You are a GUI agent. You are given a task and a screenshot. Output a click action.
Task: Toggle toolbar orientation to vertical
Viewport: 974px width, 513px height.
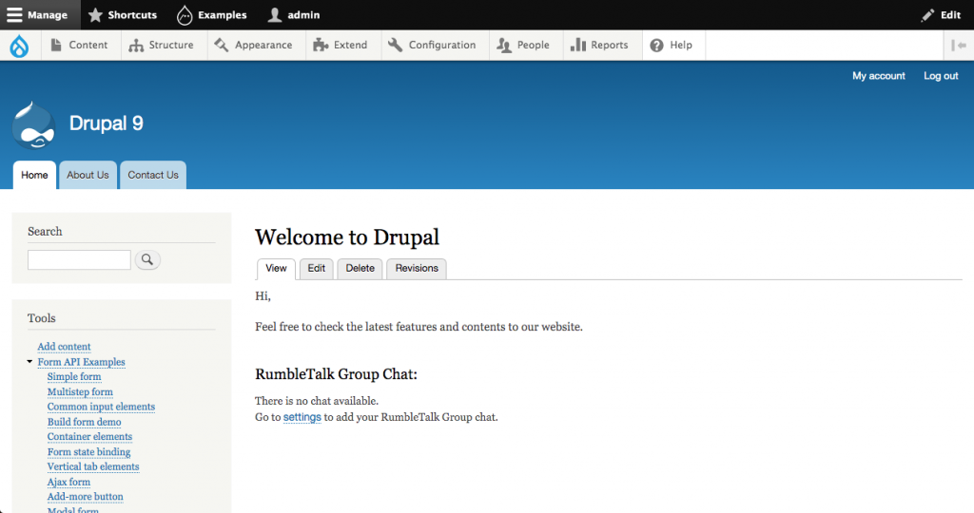pyautogui.click(x=958, y=45)
